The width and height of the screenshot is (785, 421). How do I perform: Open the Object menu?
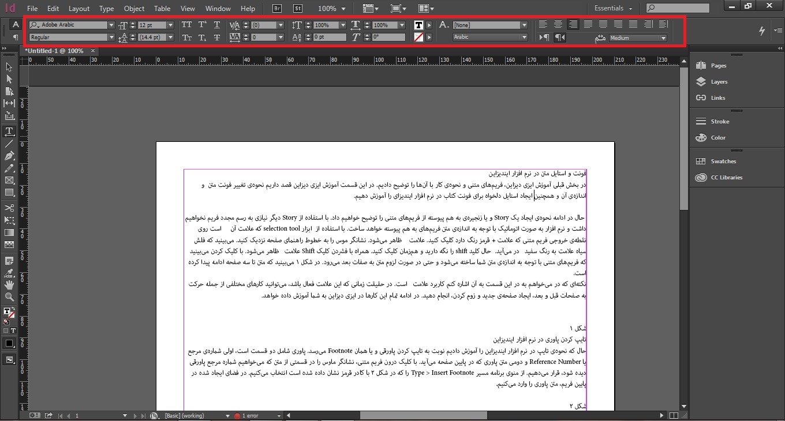pyautogui.click(x=134, y=9)
